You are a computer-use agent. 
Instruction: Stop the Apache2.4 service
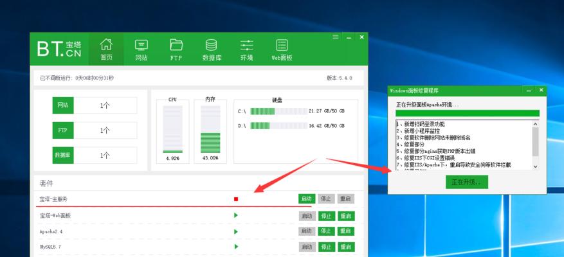[326, 231]
